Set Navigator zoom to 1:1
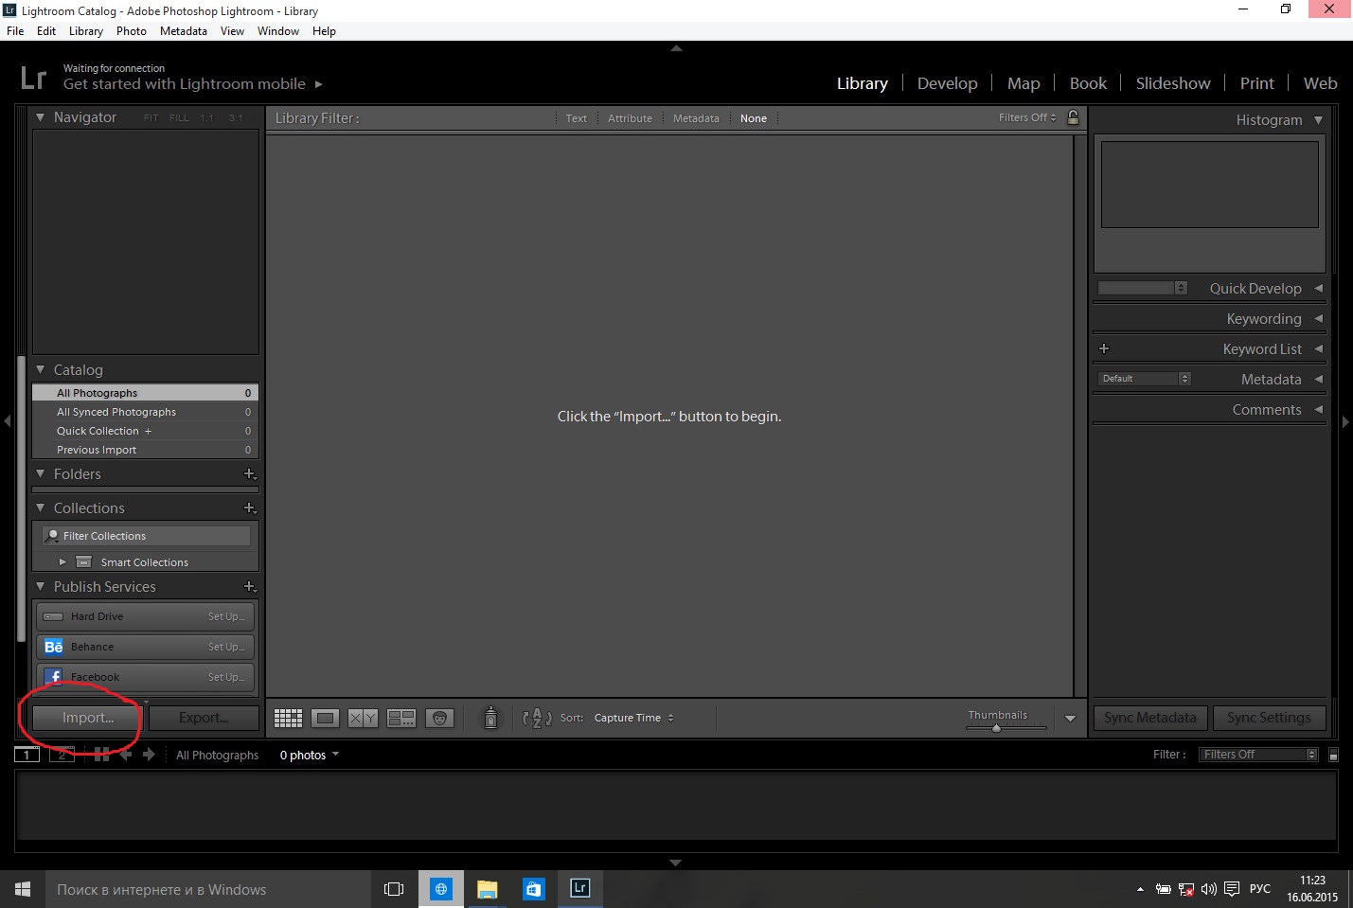Image resolution: width=1353 pixels, height=908 pixels. (x=206, y=118)
